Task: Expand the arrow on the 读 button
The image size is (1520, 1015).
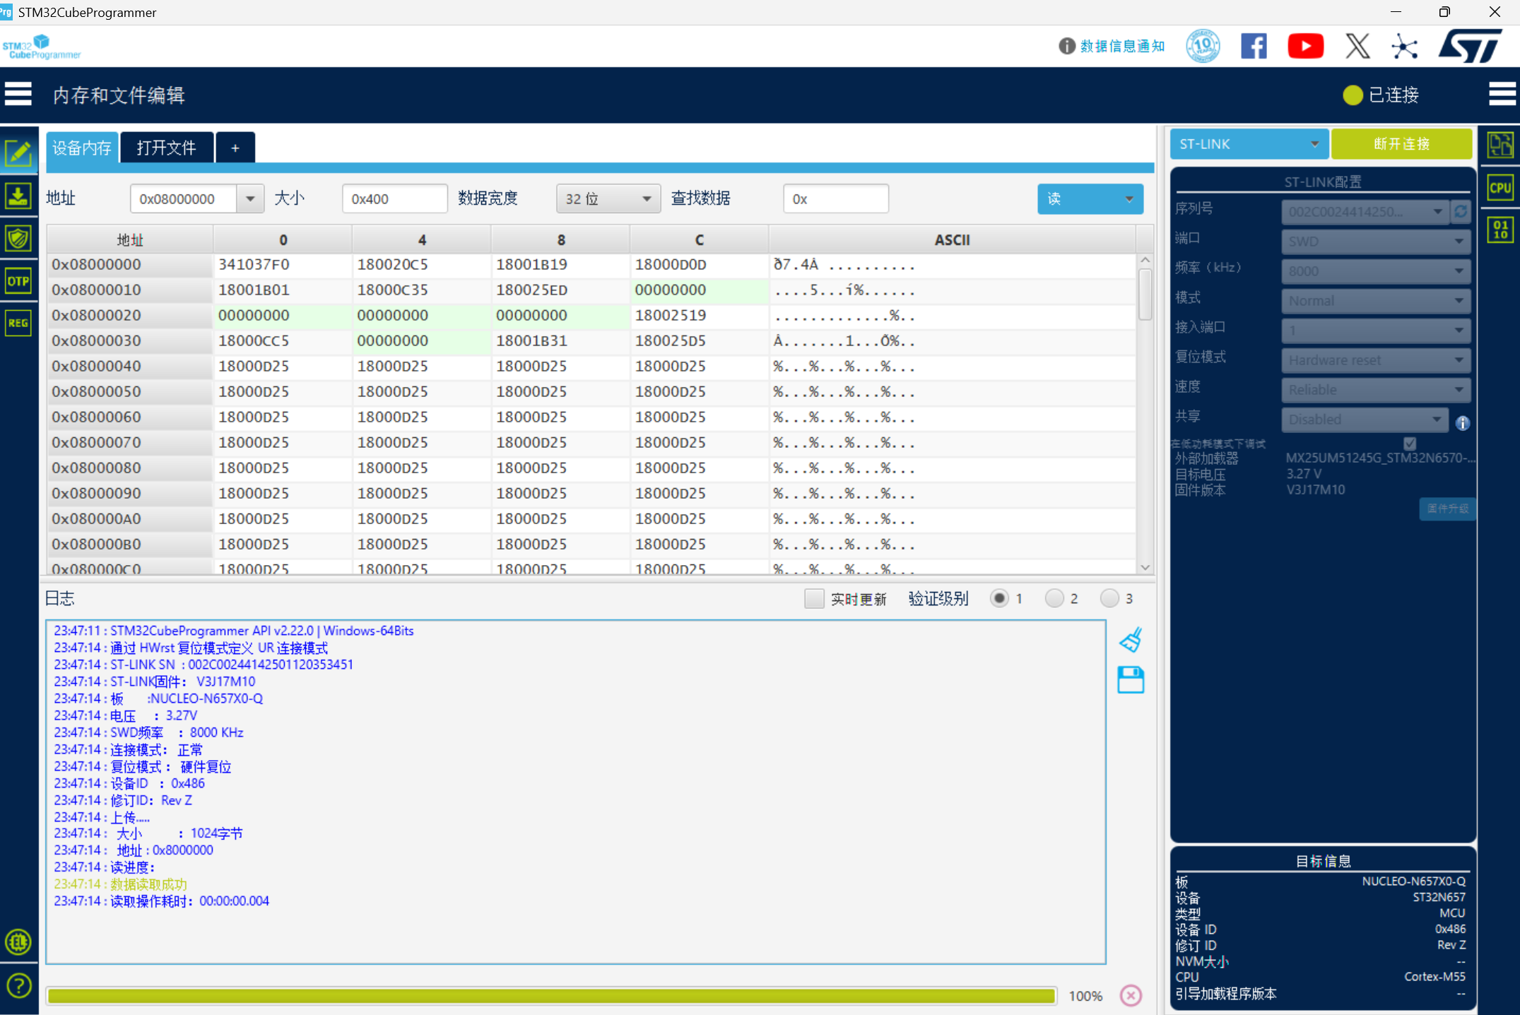Action: pyautogui.click(x=1129, y=198)
